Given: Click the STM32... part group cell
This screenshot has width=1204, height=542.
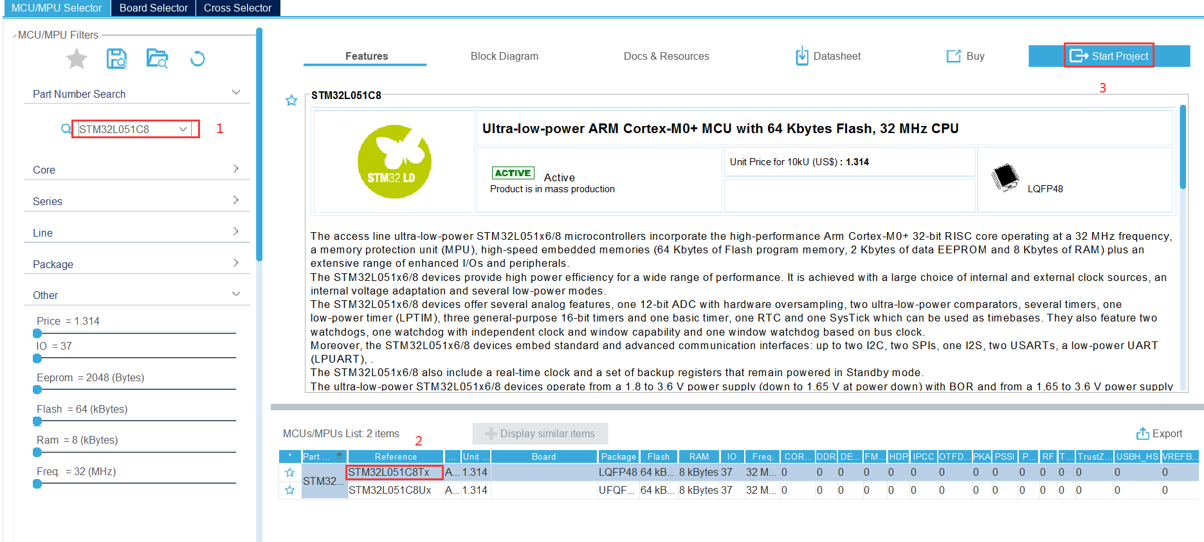Looking at the screenshot, I should tap(324, 481).
